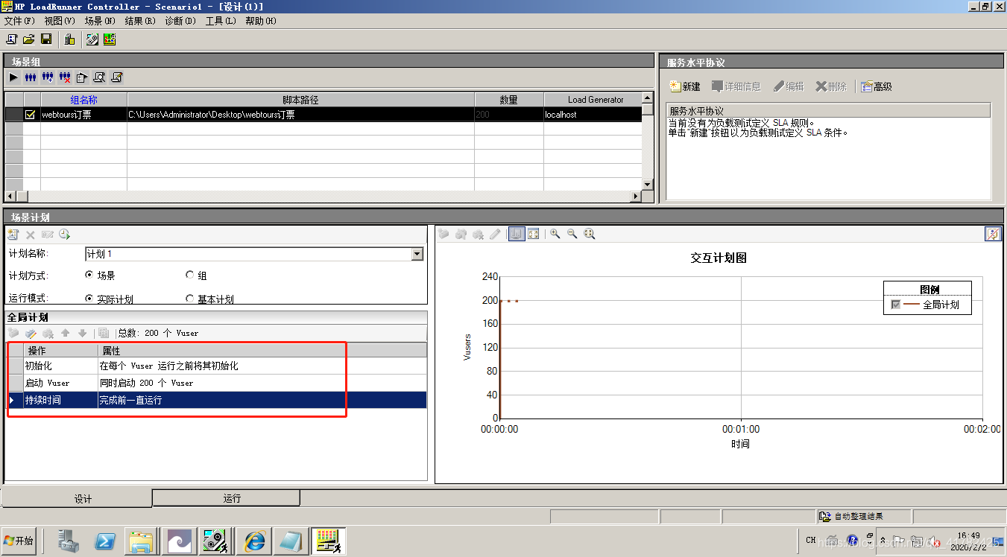This screenshot has width=1007, height=557.
Task: Open the 结果(R) menu
Action: pos(140,21)
